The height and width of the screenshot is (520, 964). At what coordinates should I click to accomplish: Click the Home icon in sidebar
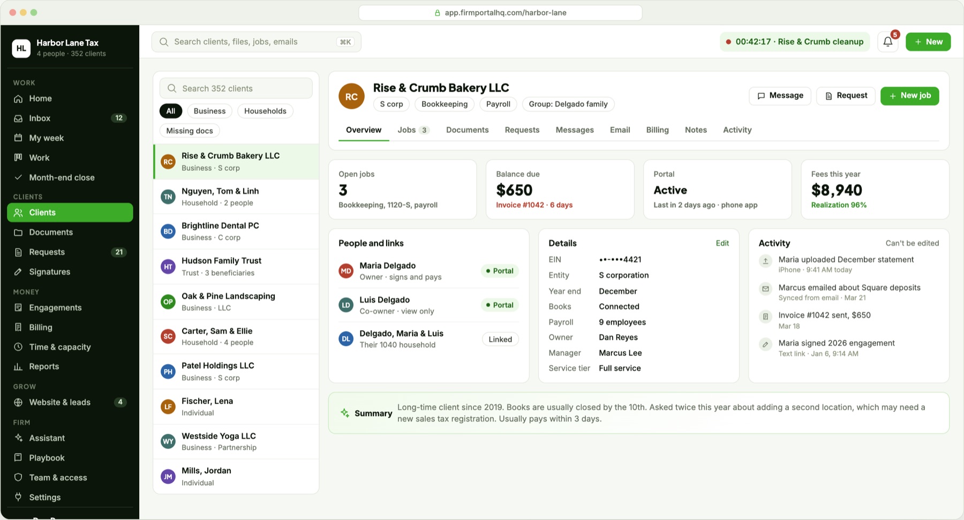(18, 99)
